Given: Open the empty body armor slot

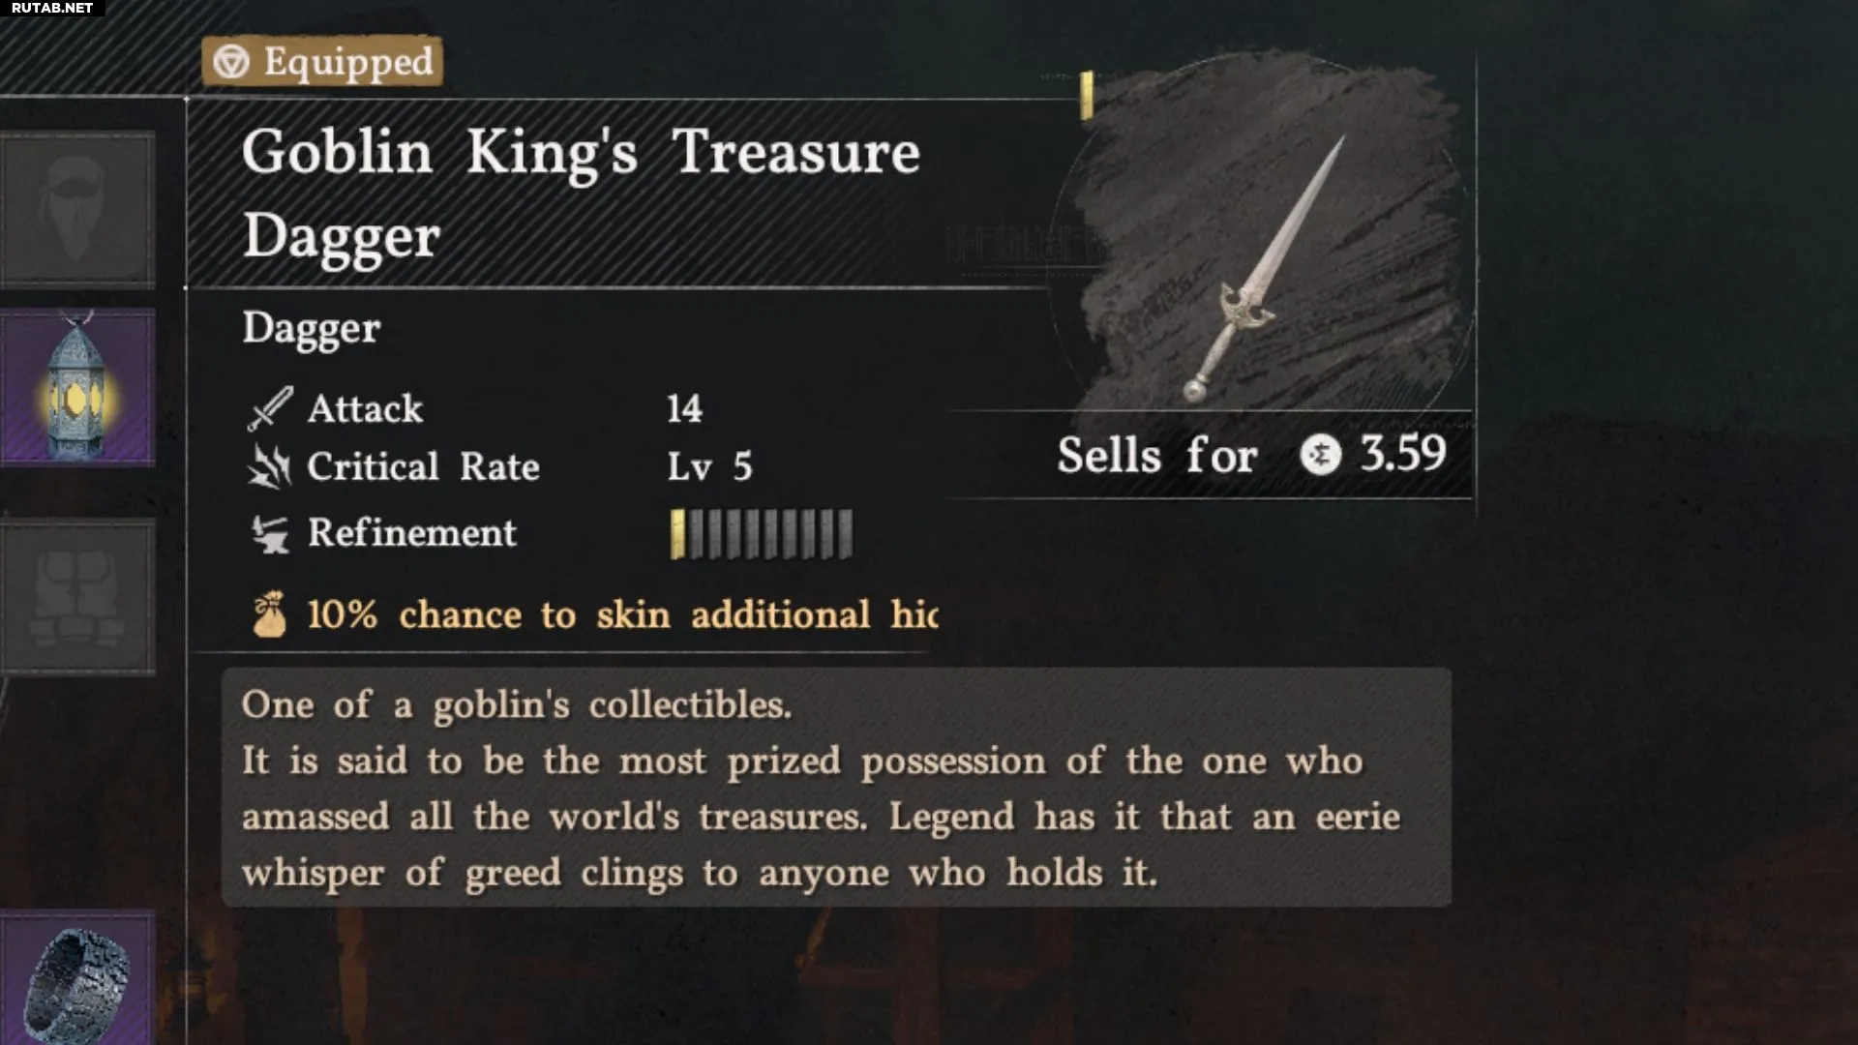Looking at the screenshot, I should pyautogui.click(x=77, y=597).
